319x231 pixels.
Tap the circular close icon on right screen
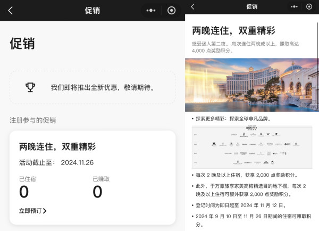[x=309, y=7]
